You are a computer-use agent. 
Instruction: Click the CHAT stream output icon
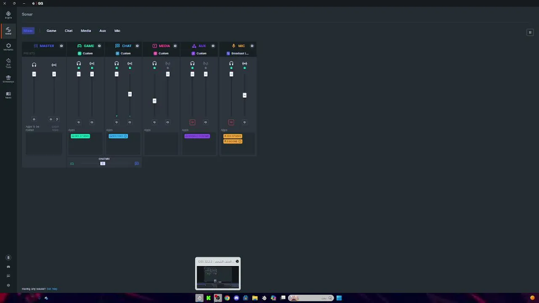click(x=130, y=64)
